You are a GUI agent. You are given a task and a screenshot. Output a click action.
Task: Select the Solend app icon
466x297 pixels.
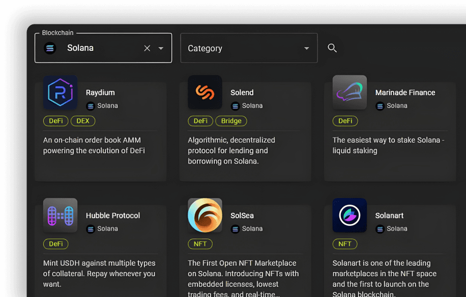click(x=205, y=92)
